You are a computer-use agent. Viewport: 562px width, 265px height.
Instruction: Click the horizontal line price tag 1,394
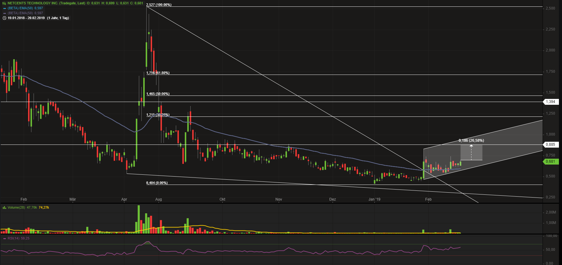point(551,102)
